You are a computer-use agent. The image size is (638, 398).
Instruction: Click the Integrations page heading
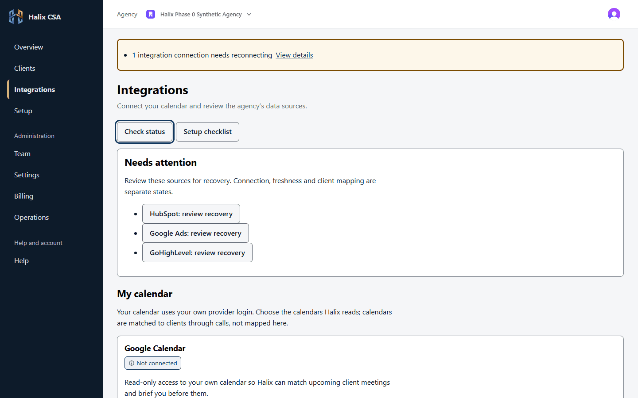pos(152,90)
